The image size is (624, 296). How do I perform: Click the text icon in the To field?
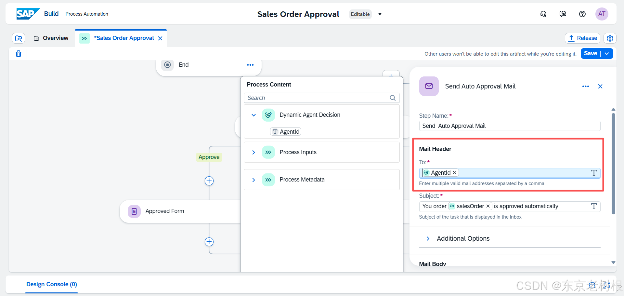[594, 173]
